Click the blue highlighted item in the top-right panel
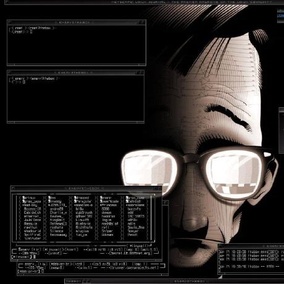The width and height of the screenshot is (284, 284). point(280,16)
